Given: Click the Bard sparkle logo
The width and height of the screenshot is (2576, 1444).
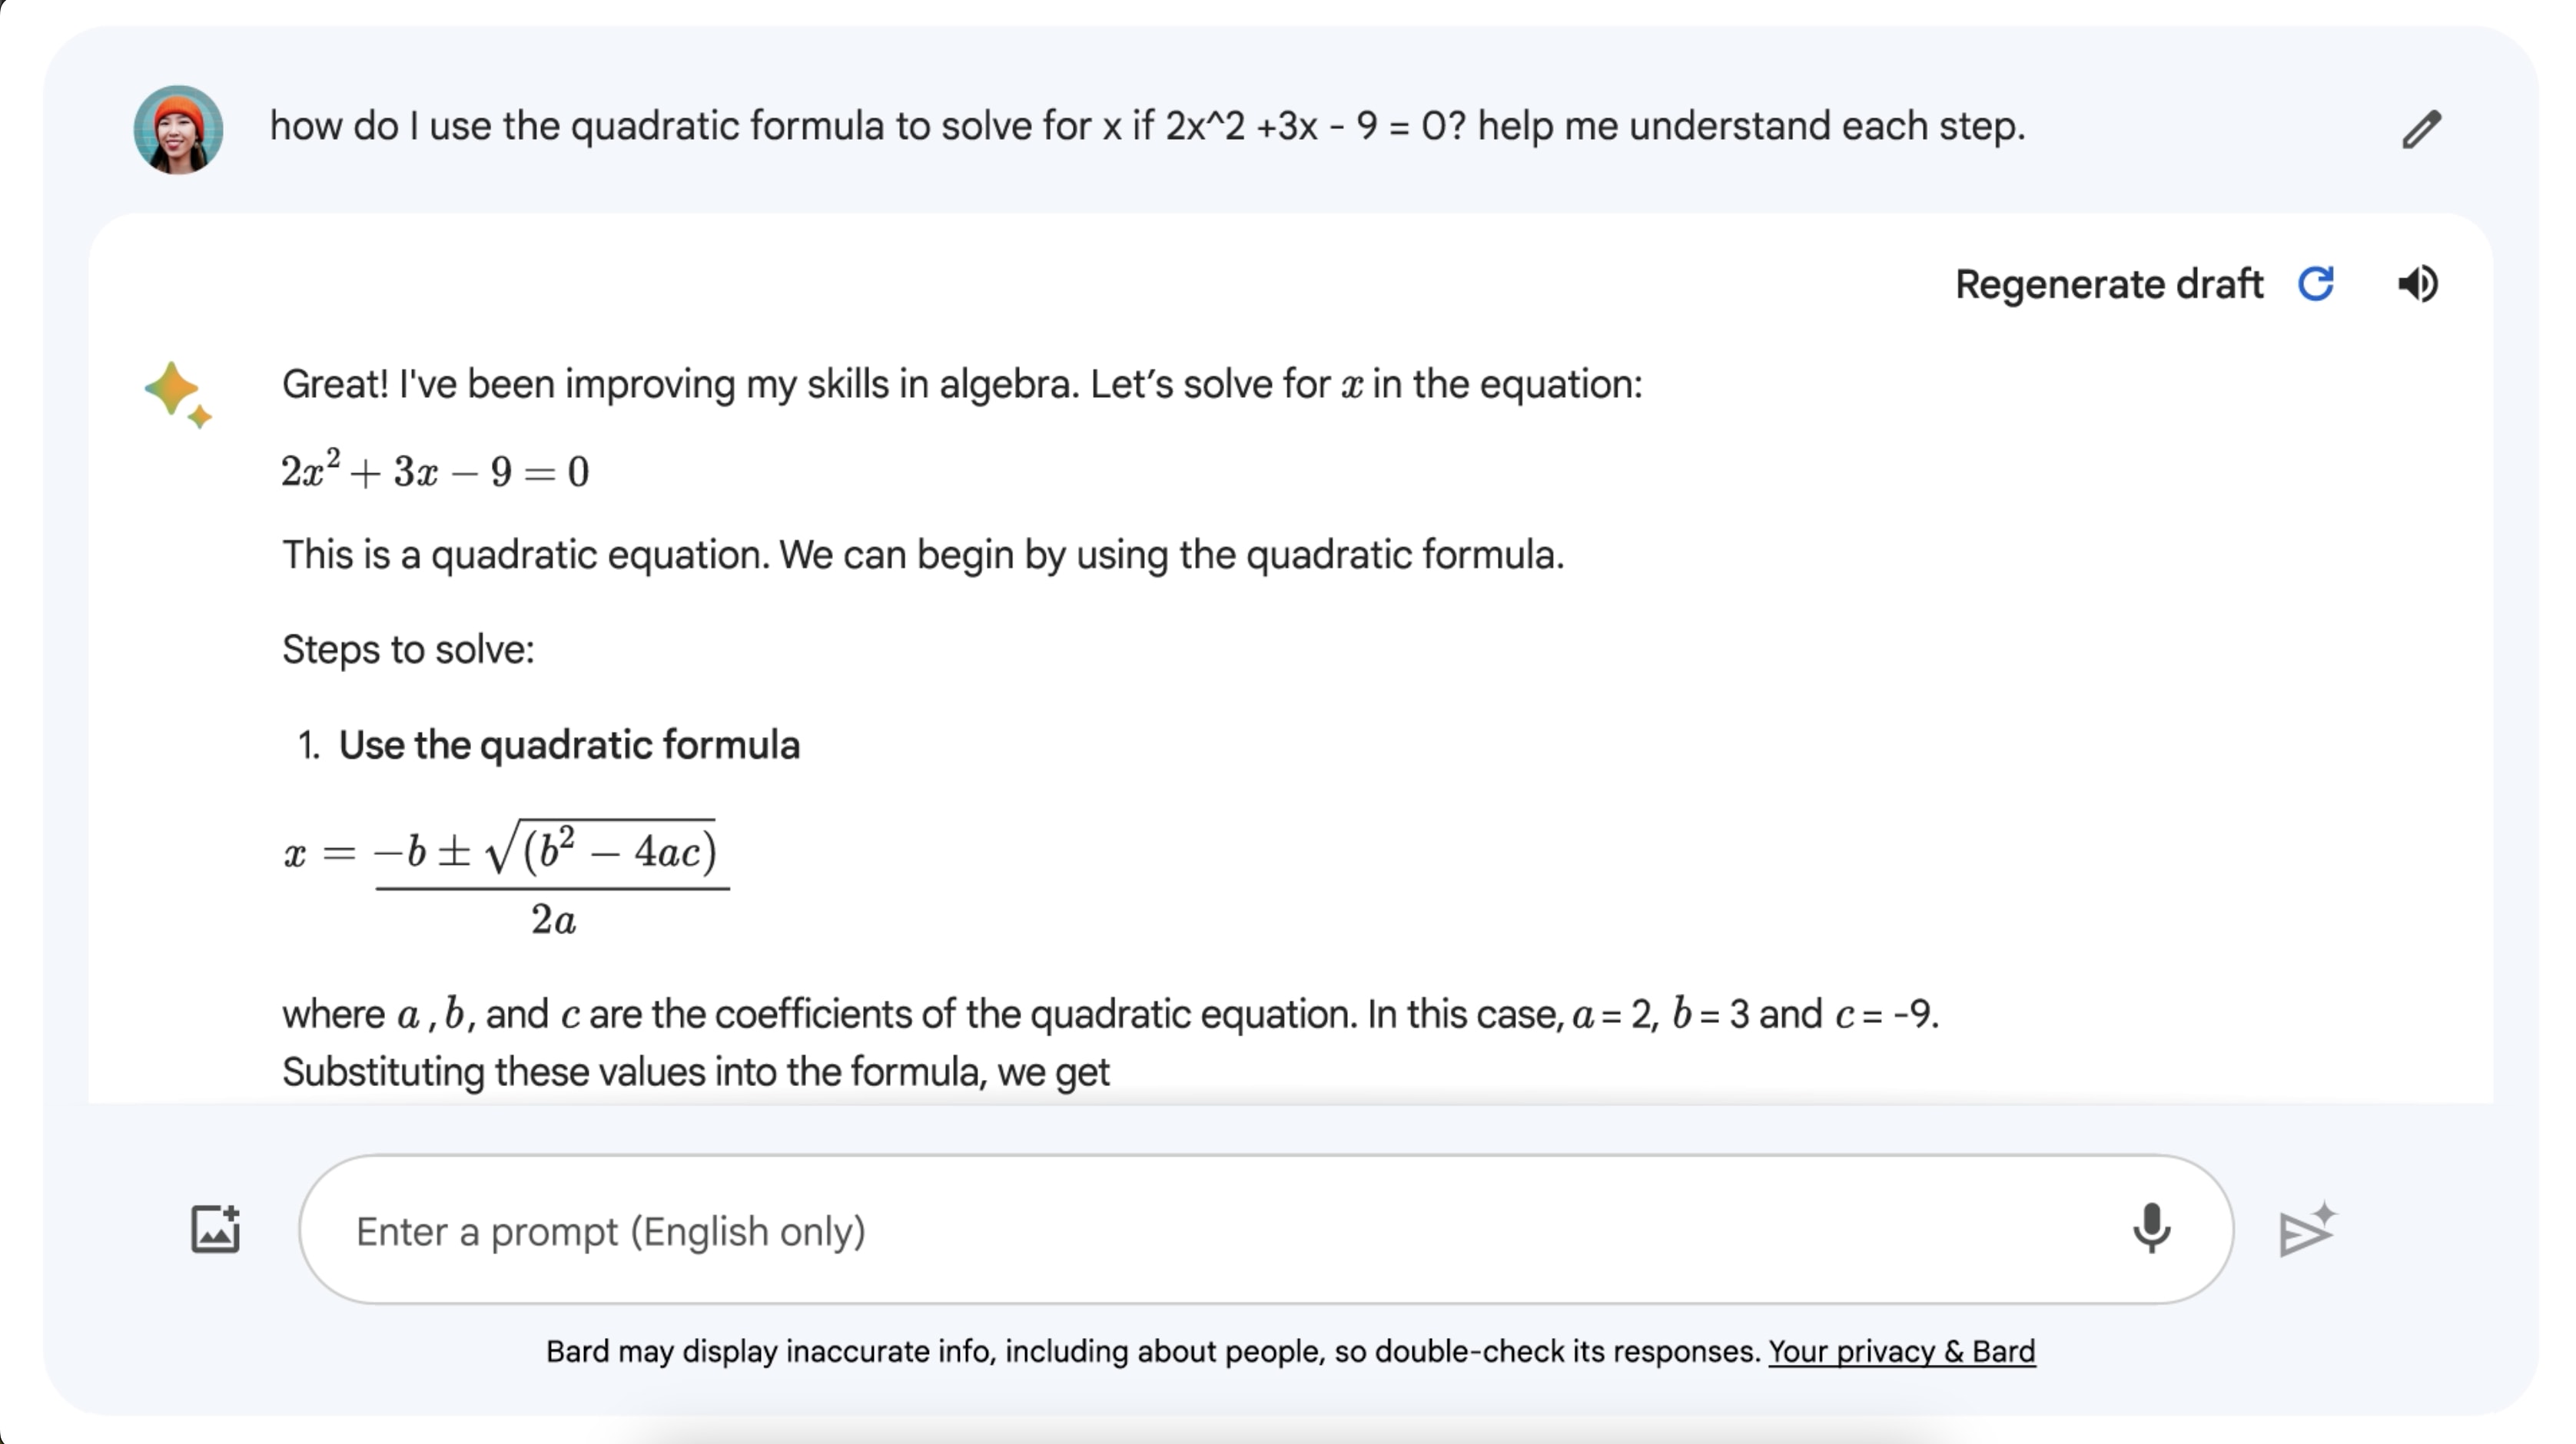Looking at the screenshot, I should point(178,395).
